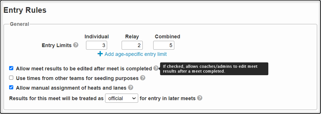Click help icon after 'edited after meet is completed'
The image size is (321, 114).
point(156,68)
